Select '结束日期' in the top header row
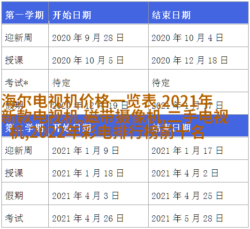 point(171,16)
